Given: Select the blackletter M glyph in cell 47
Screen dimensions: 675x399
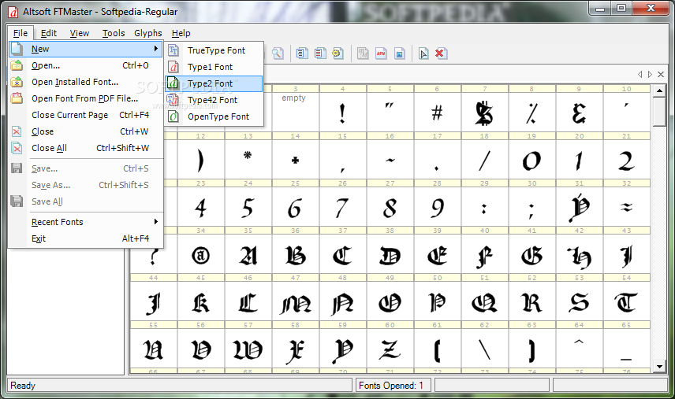Looking at the screenshot, I should 295,301.
